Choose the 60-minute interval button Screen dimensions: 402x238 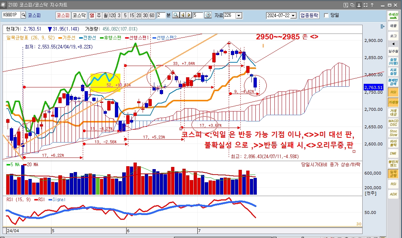tap(152, 15)
